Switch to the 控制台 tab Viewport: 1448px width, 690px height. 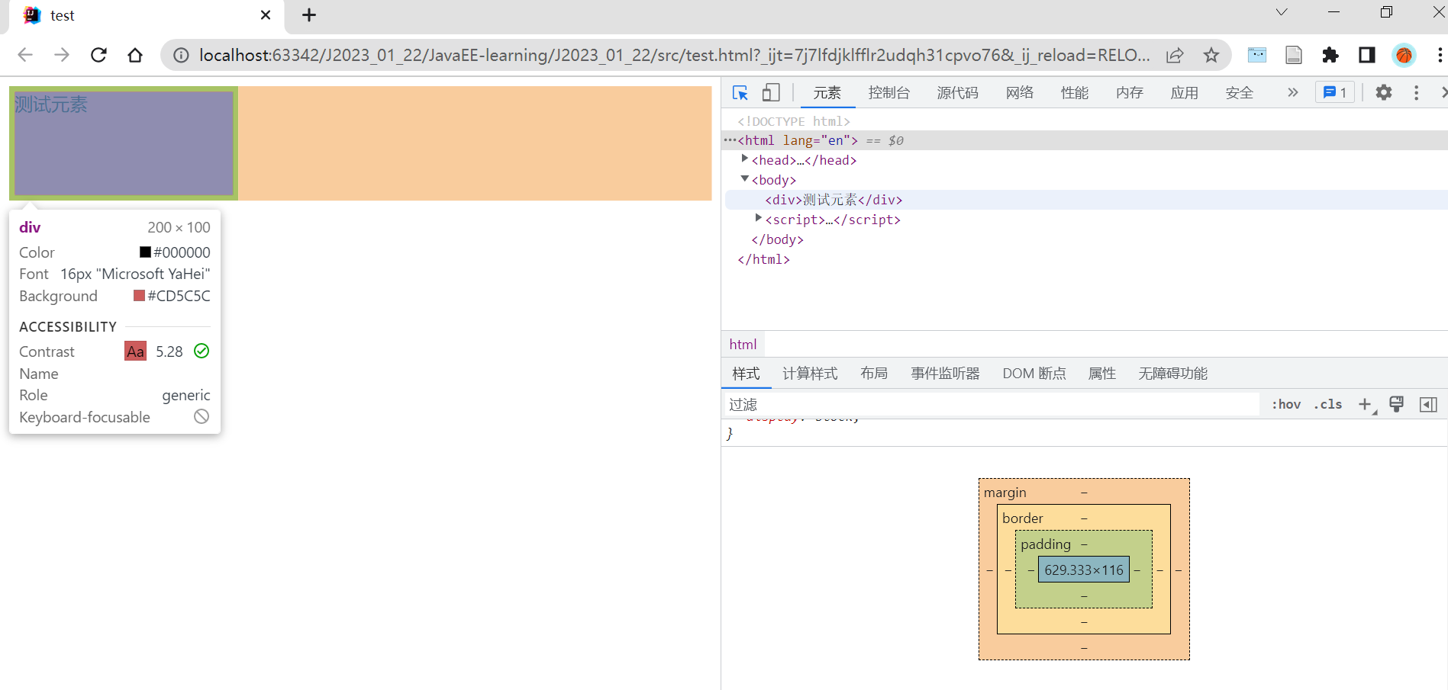pos(888,93)
